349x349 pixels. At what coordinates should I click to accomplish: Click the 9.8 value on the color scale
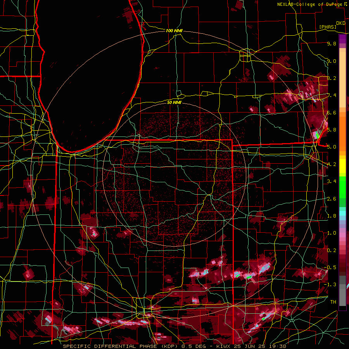click(332, 43)
